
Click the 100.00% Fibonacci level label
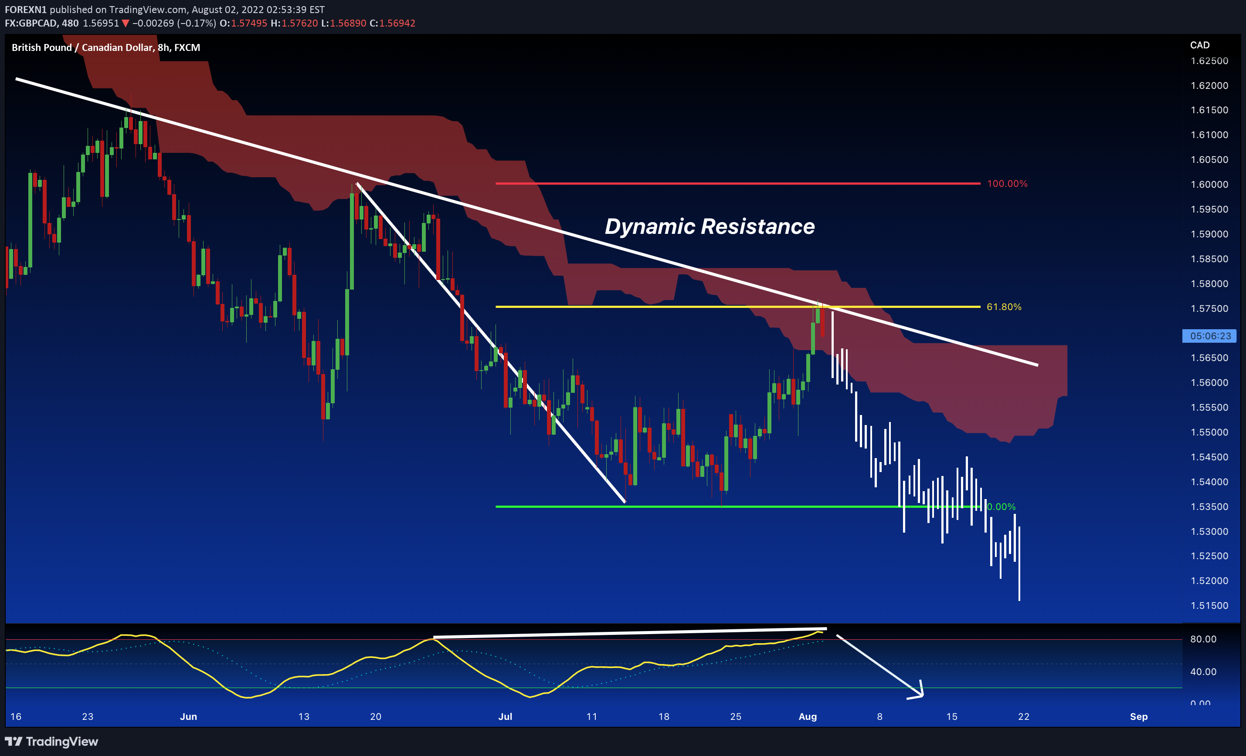(1007, 183)
